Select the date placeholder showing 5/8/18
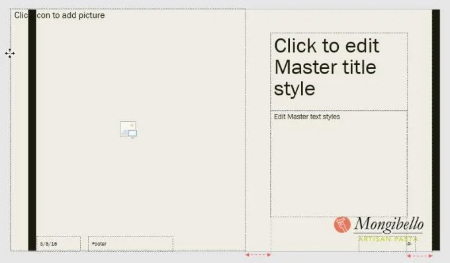450x263 pixels. point(58,243)
